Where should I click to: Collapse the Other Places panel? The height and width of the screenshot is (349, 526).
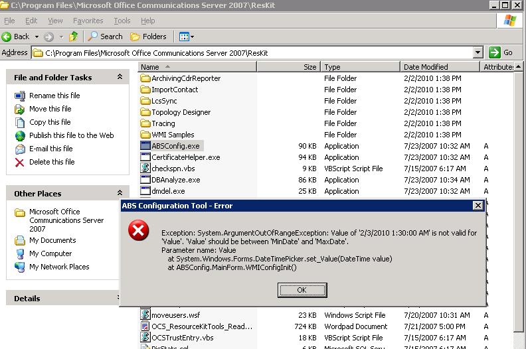click(x=120, y=193)
